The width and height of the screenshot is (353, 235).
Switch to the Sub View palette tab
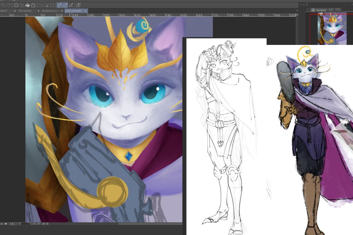[x=331, y=10]
